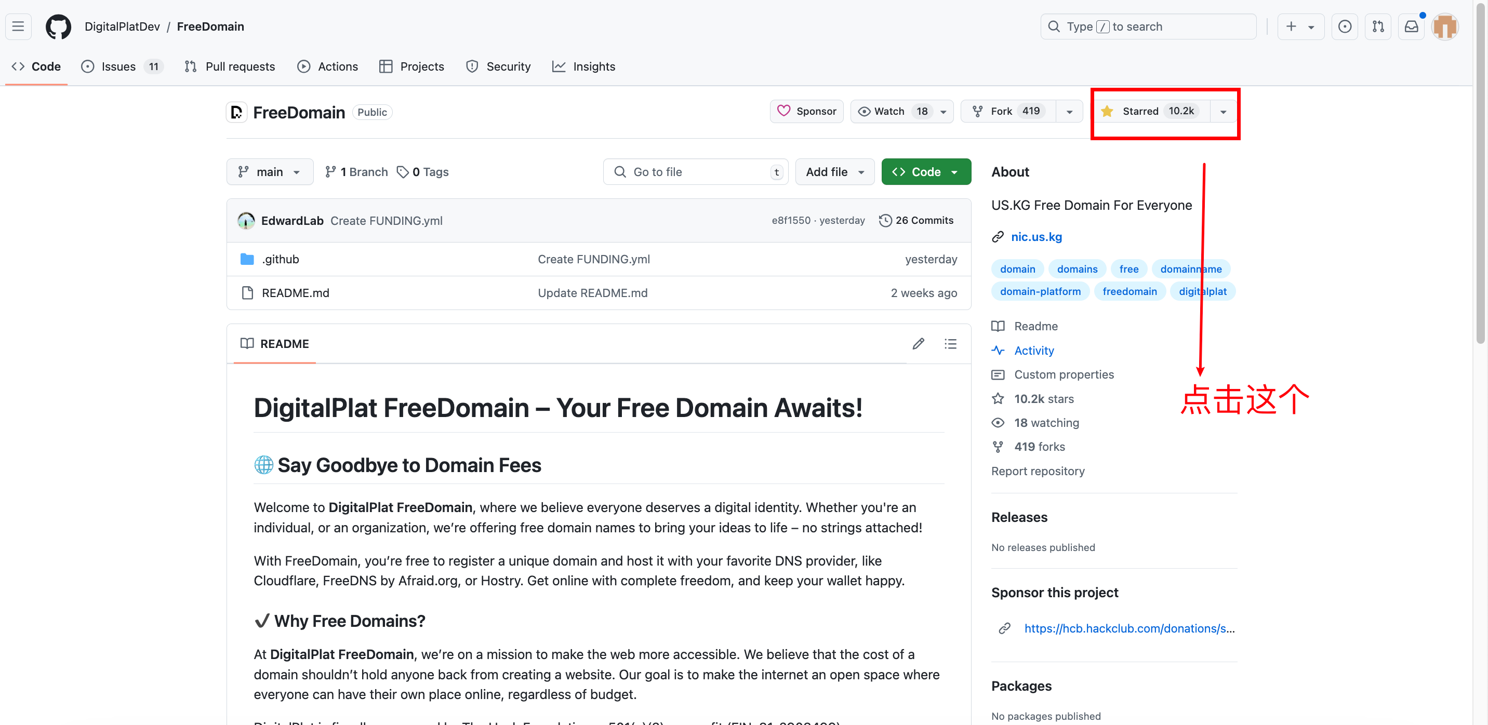
Task: Select the free topic tag
Action: pos(1128,269)
